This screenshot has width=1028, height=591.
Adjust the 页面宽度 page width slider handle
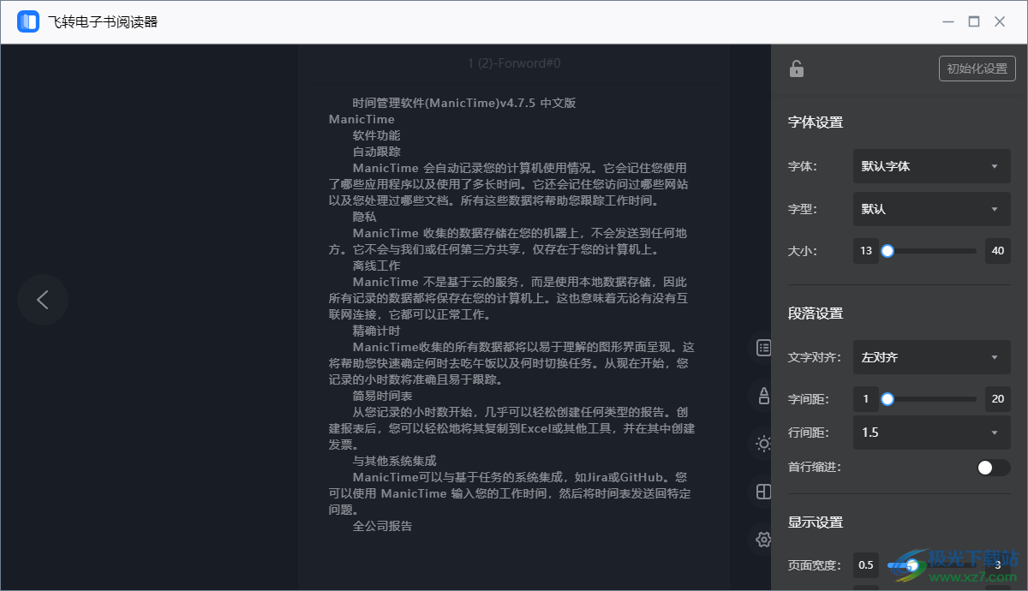coord(912,565)
